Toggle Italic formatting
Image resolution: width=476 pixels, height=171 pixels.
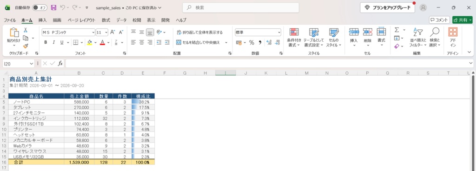point(54,42)
